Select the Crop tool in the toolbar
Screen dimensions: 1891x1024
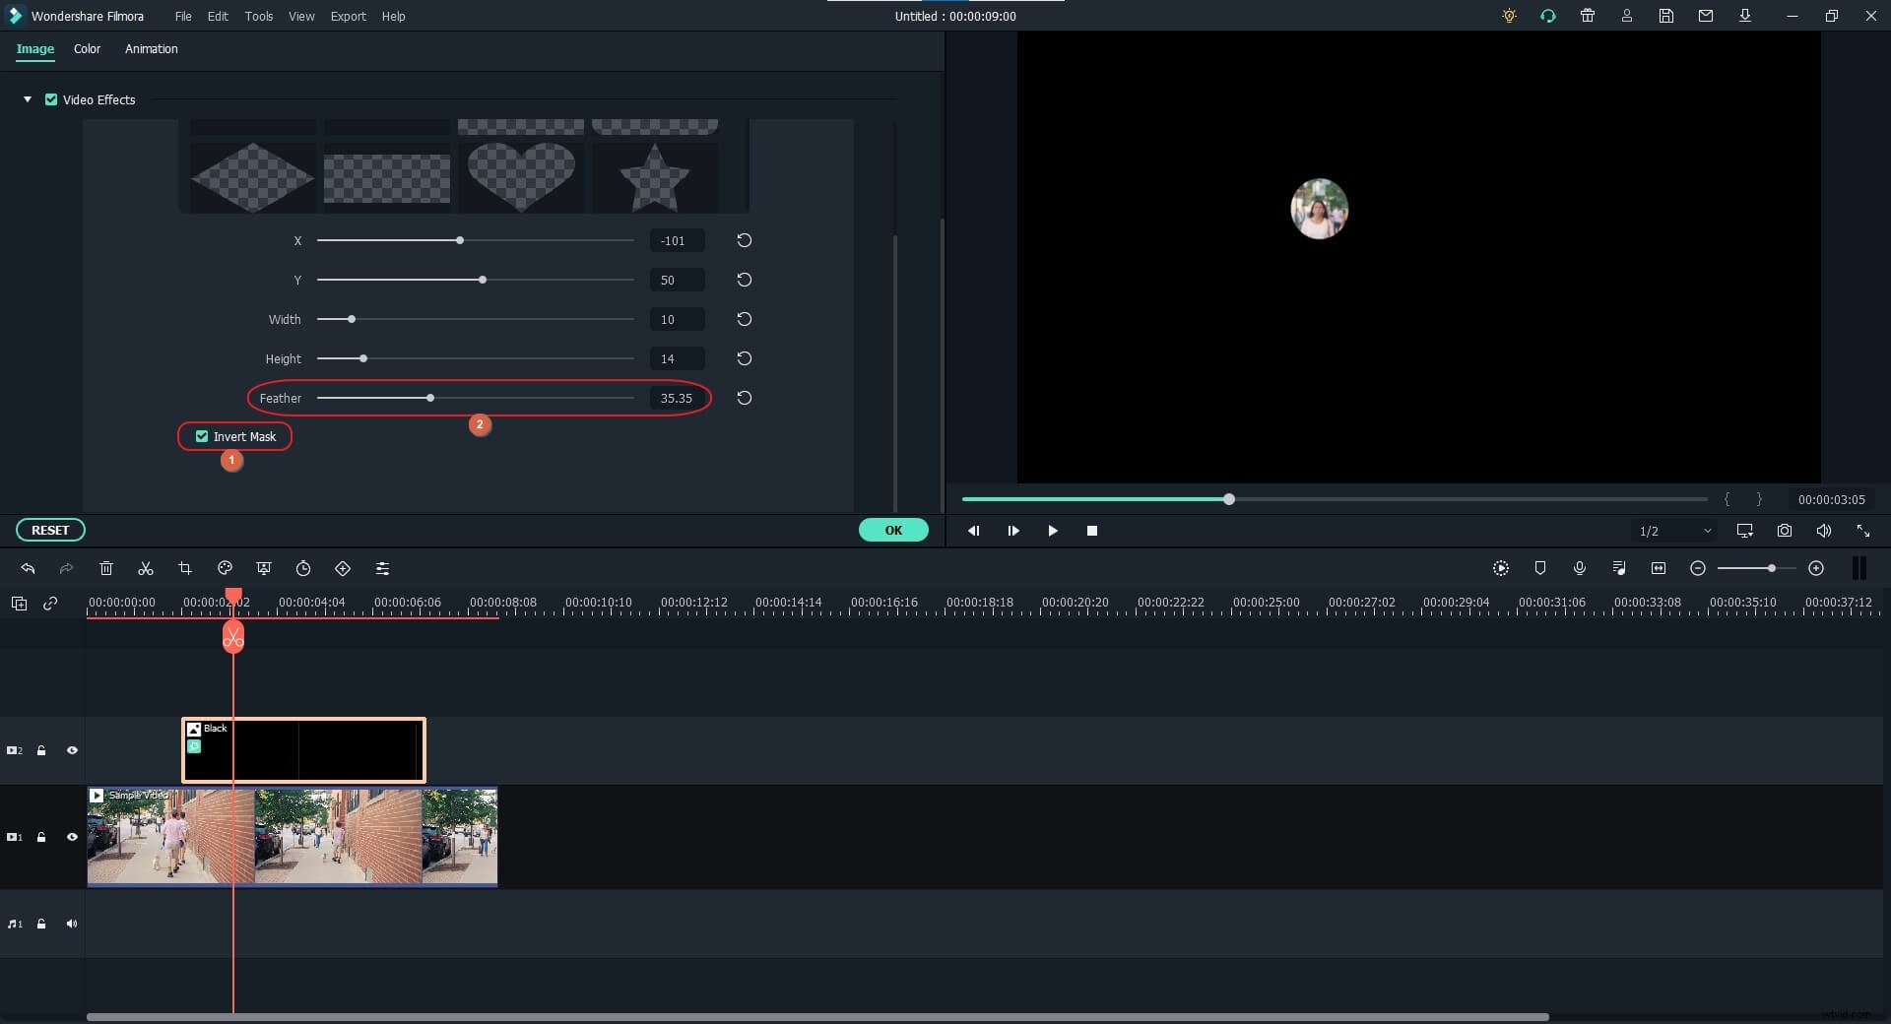pyautogui.click(x=184, y=568)
